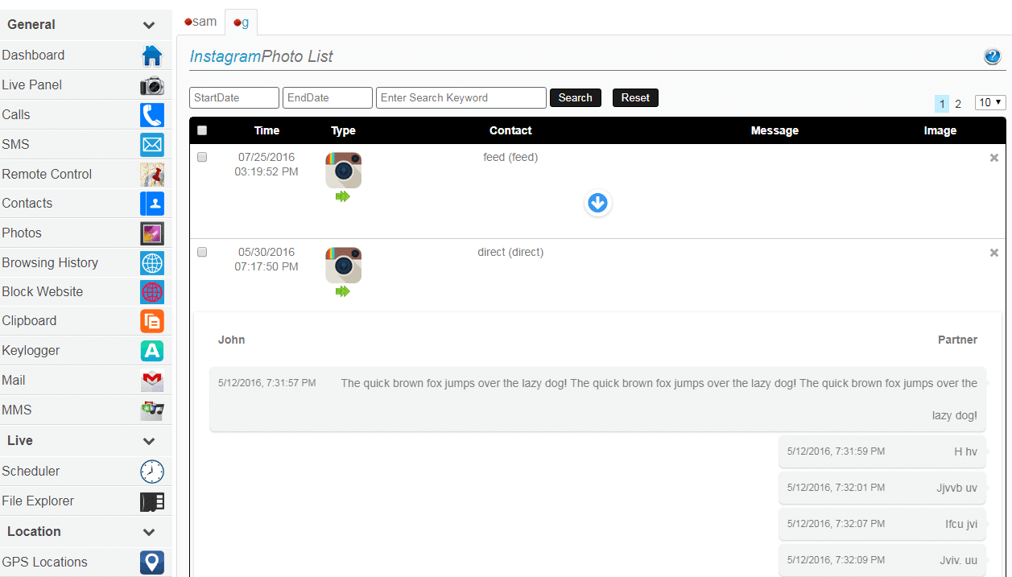Click the StartDate input field

pos(234,97)
